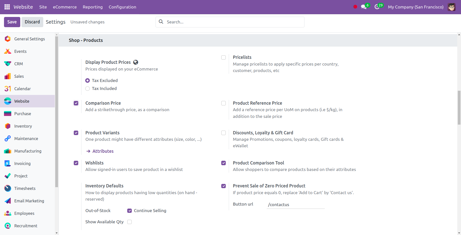Select the Inventory sidebar icon
461x235 pixels.
point(7,126)
